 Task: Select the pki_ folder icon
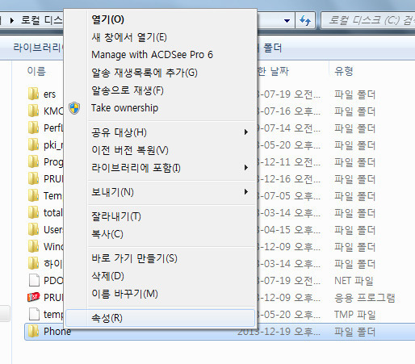[33, 144]
